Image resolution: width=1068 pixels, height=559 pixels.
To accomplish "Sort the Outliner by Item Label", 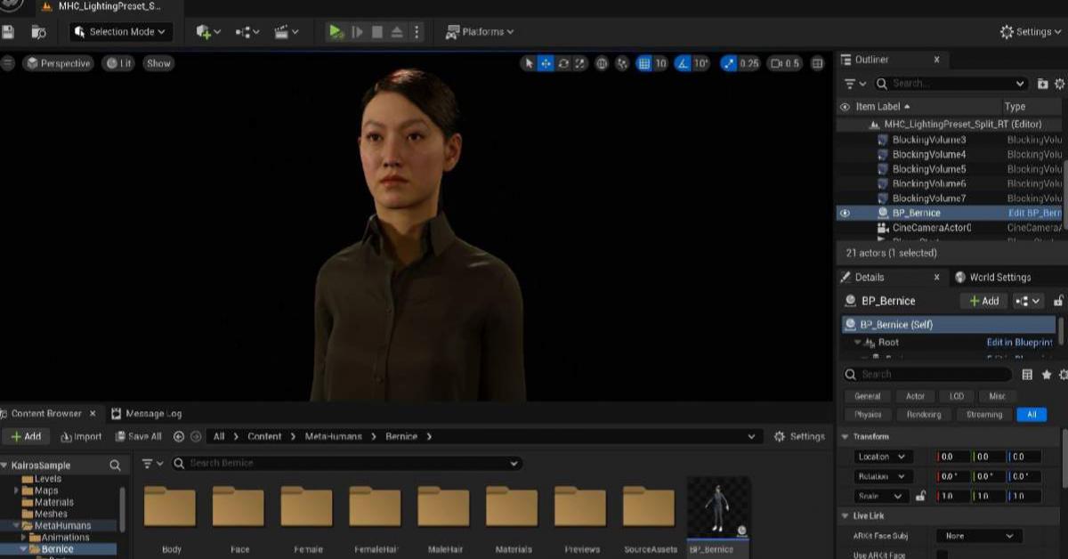I will coord(883,106).
